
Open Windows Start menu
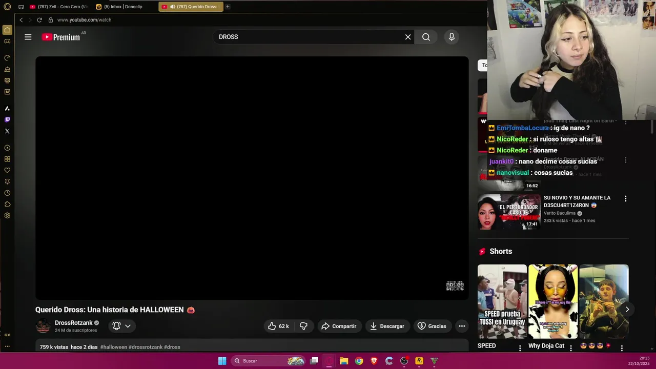tap(222, 361)
